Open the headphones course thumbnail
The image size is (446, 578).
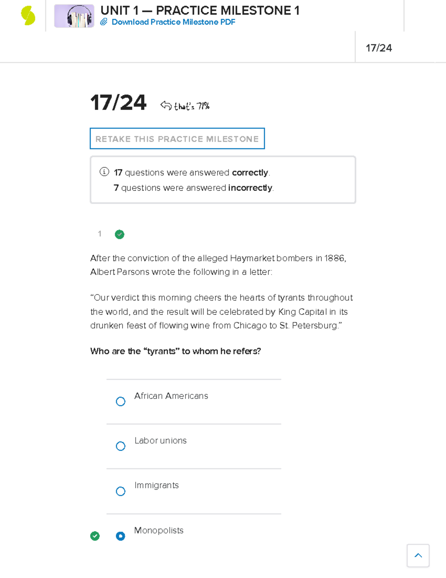74,16
